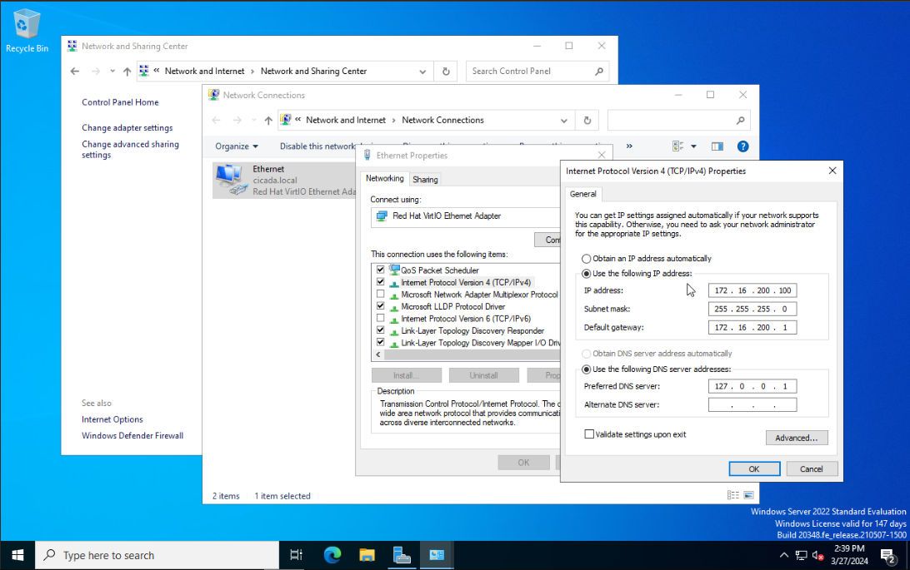Expand the Network Connections address bar dropdown
910x570 pixels.
[563, 121]
